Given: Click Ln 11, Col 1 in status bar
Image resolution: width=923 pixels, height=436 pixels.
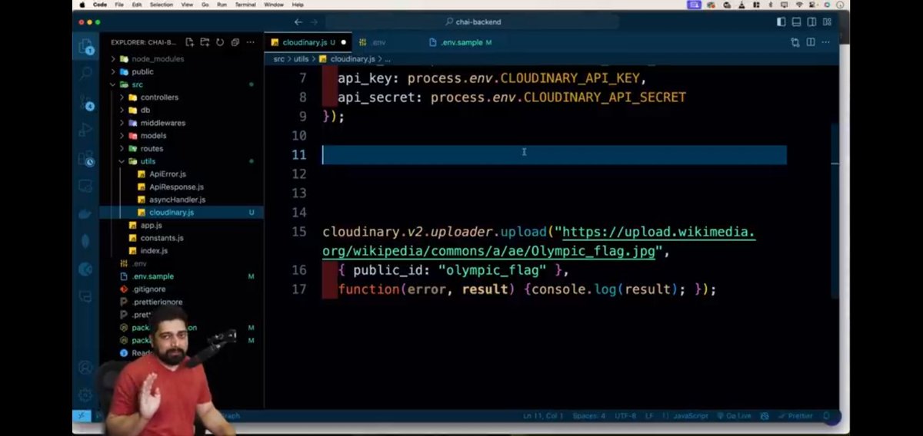Looking at the screenshot, I should (x=543, y=415).
